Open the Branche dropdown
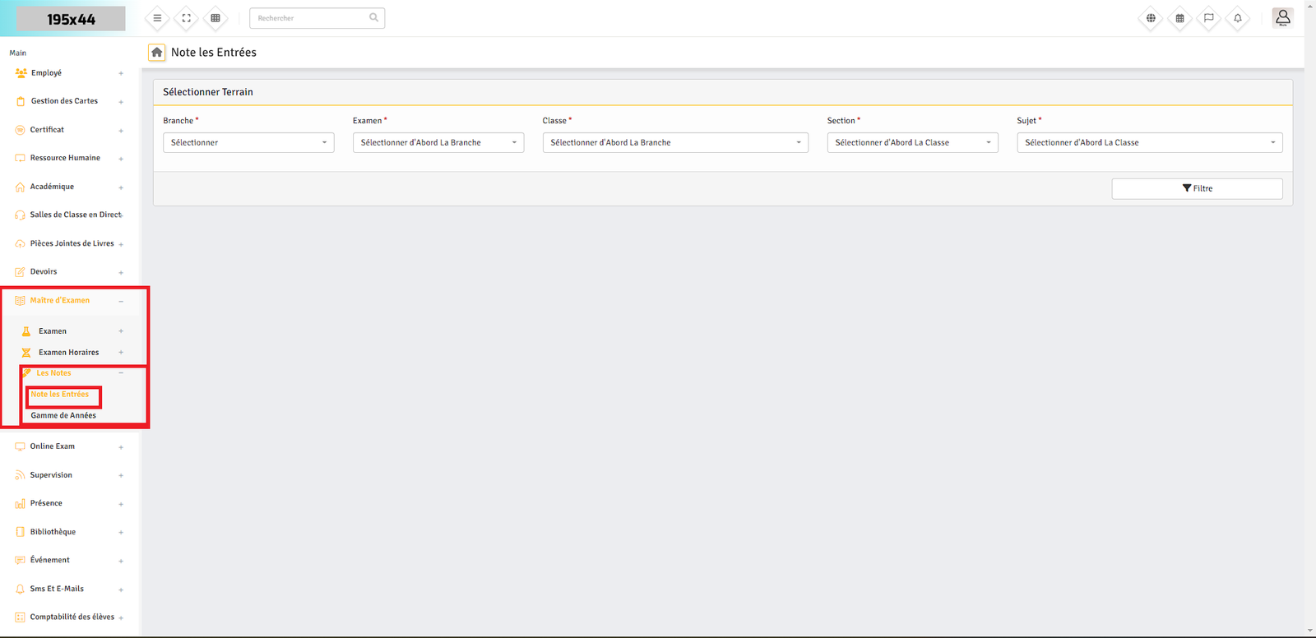1316x638 pixels. [x=248, y=143]
